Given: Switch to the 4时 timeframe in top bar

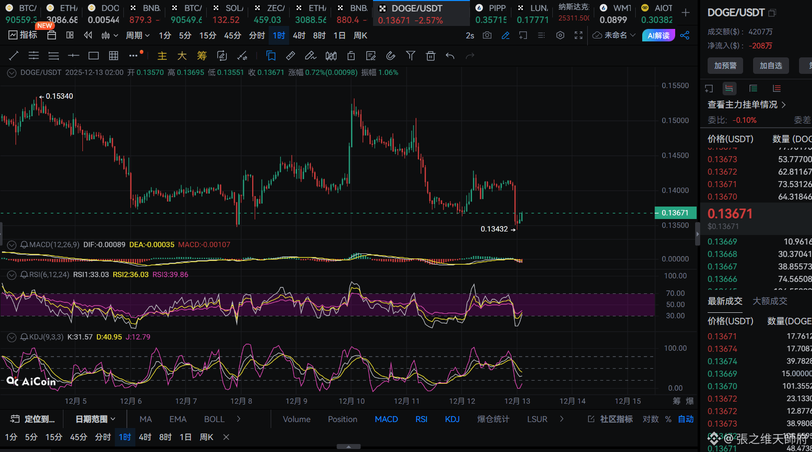Looking at the screenshot, I should coord(299,35).
